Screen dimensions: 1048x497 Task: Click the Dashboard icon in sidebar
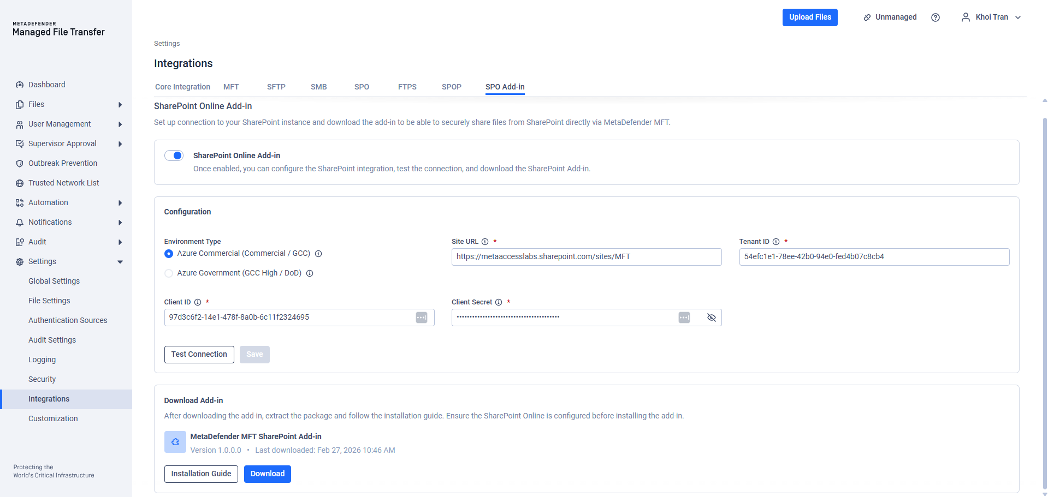tap(20, 85)
